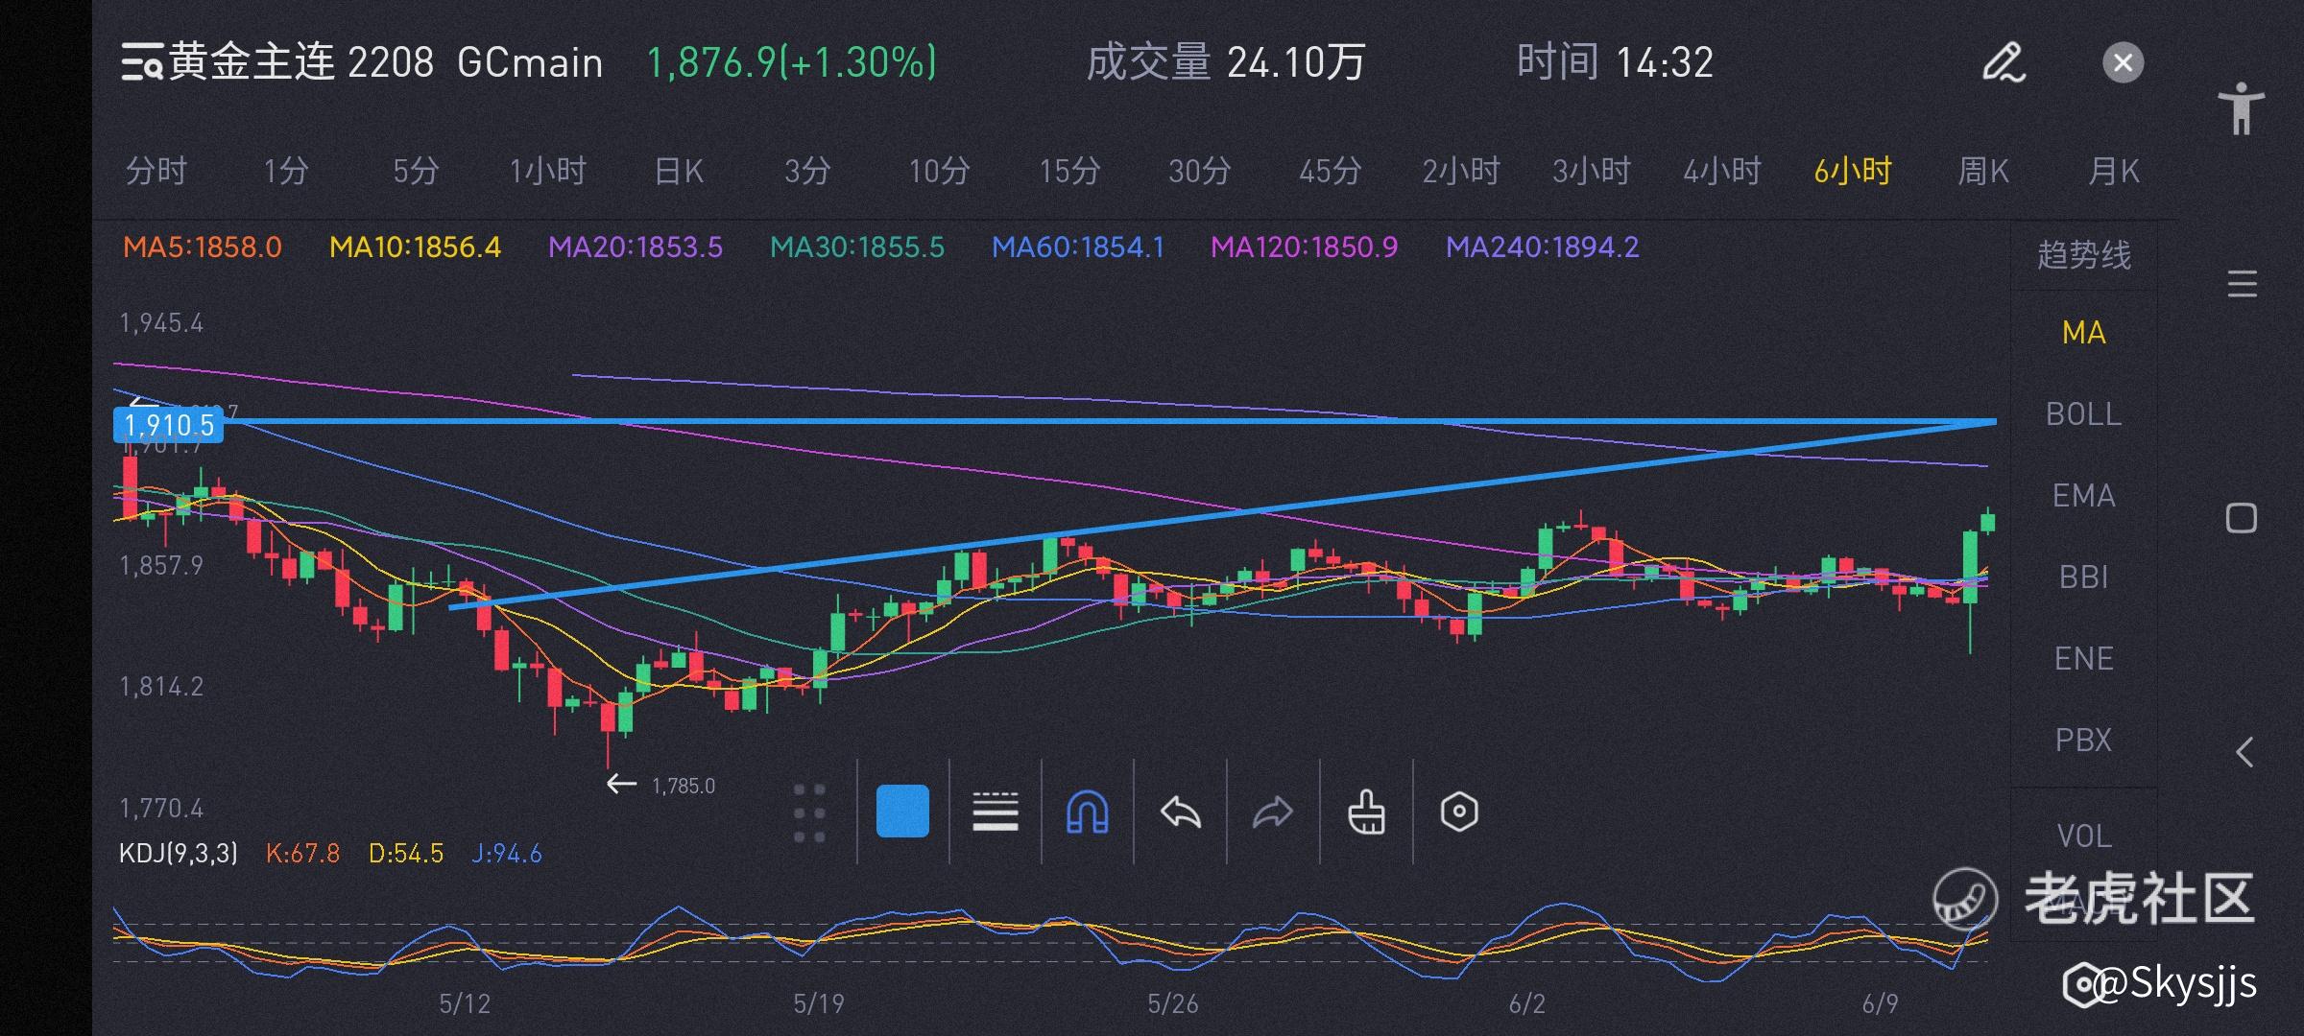Select the 10分 timeframe
Image resolution: width=2304 pixels, height=1036 pixels.
pyautogui.click(x=939, y=172)
